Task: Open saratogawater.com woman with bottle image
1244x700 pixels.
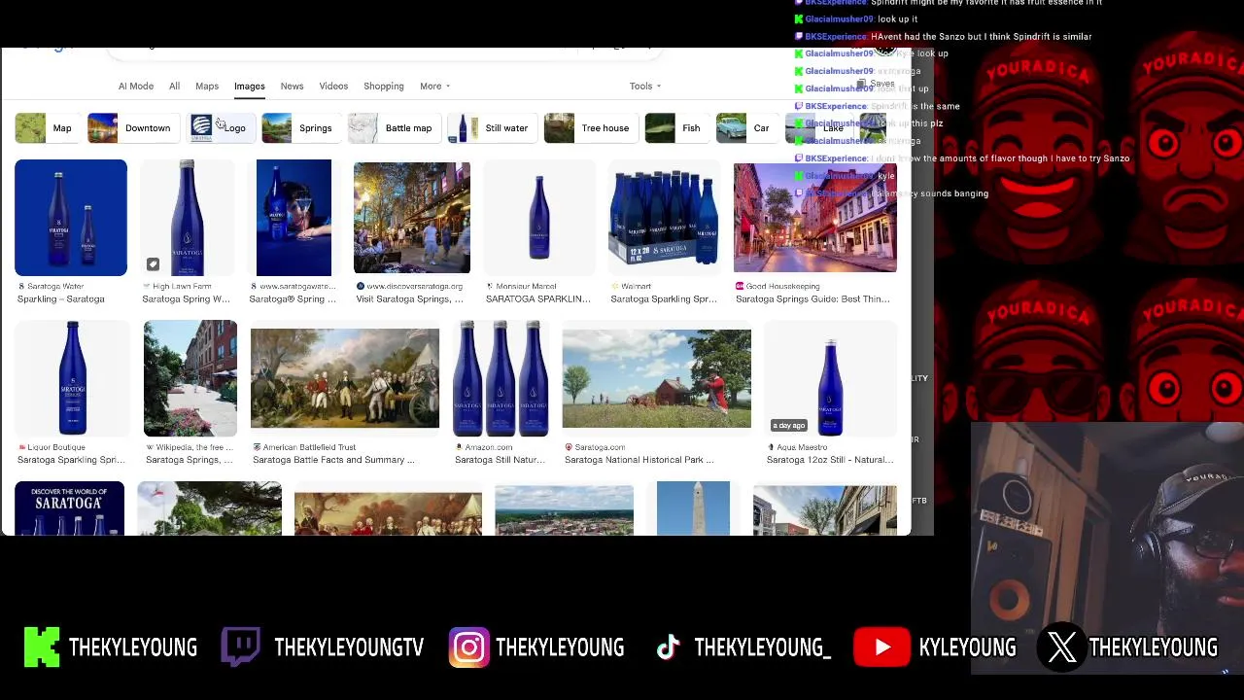Action: (294, 218)
